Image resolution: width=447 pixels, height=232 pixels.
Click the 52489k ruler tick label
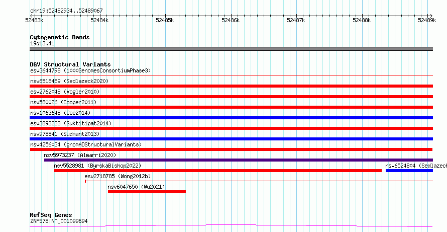point(427,20)
